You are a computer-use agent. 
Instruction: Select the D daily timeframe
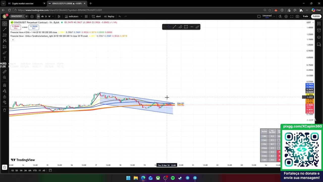click(46, 16)
